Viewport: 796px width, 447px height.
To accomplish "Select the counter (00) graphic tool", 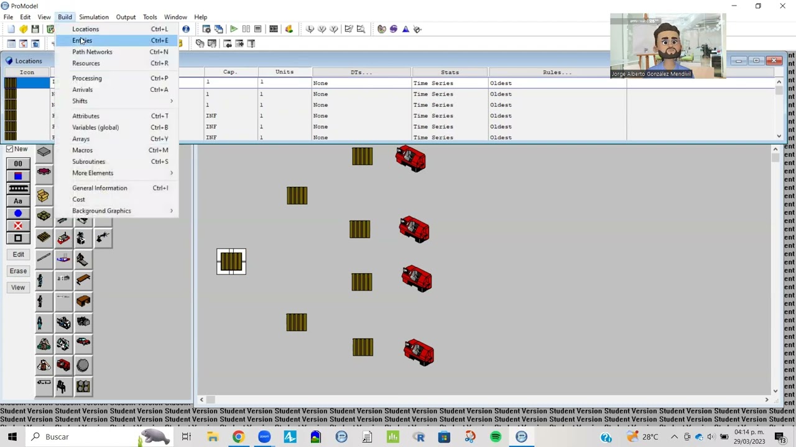I will [x=18, y=164].
